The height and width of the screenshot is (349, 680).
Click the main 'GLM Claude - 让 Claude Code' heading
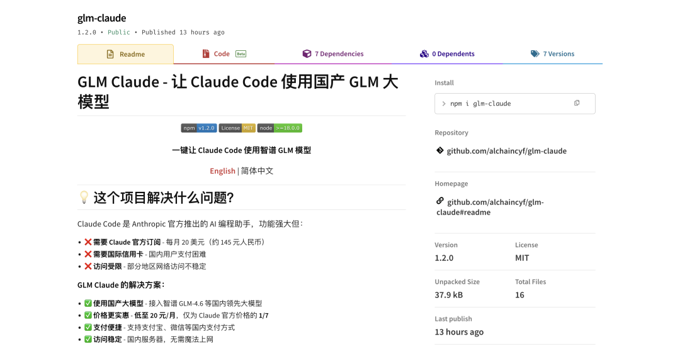coord(237,91)
